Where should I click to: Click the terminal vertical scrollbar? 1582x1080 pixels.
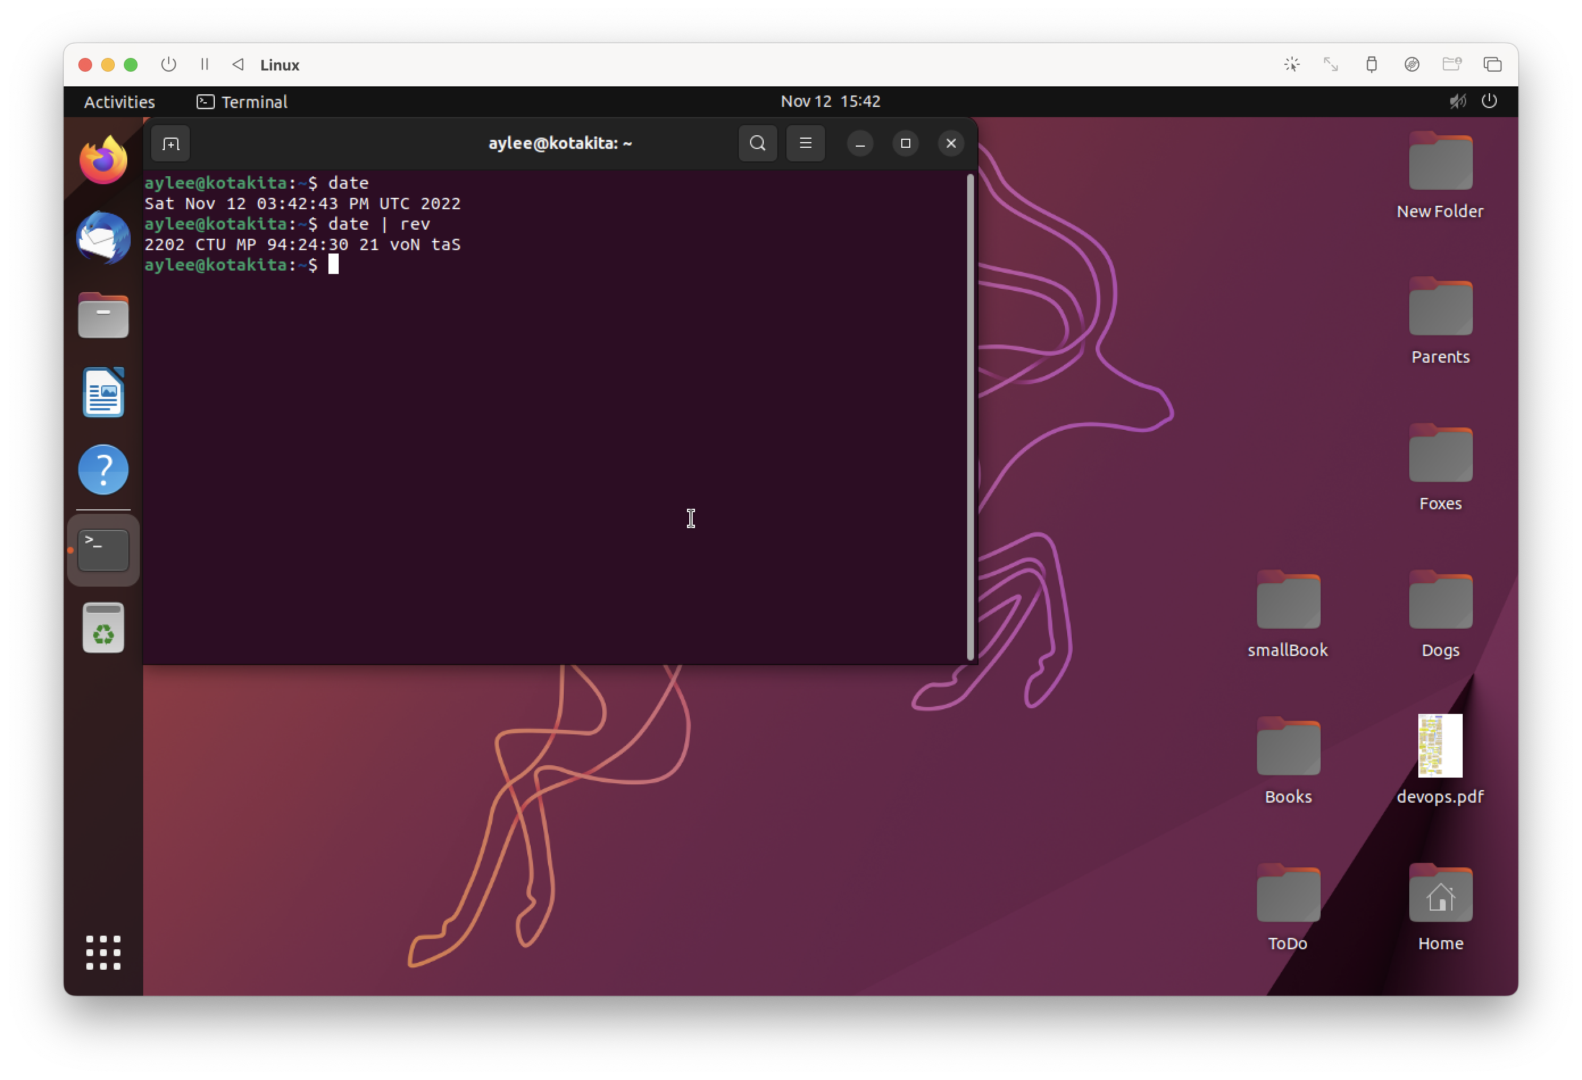tap(969, 417)
